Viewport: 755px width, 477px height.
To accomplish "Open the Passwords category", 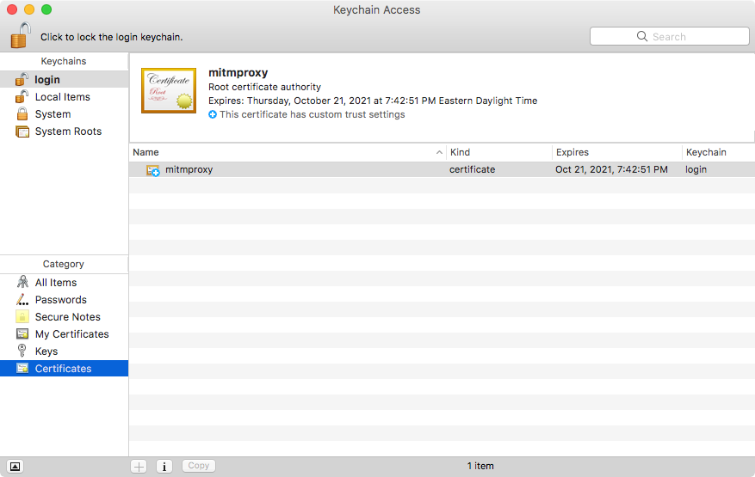I will [60, 300].
